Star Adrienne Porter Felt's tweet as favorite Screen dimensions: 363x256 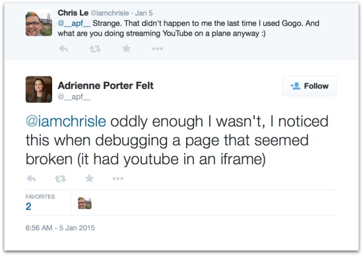(89, 178)
